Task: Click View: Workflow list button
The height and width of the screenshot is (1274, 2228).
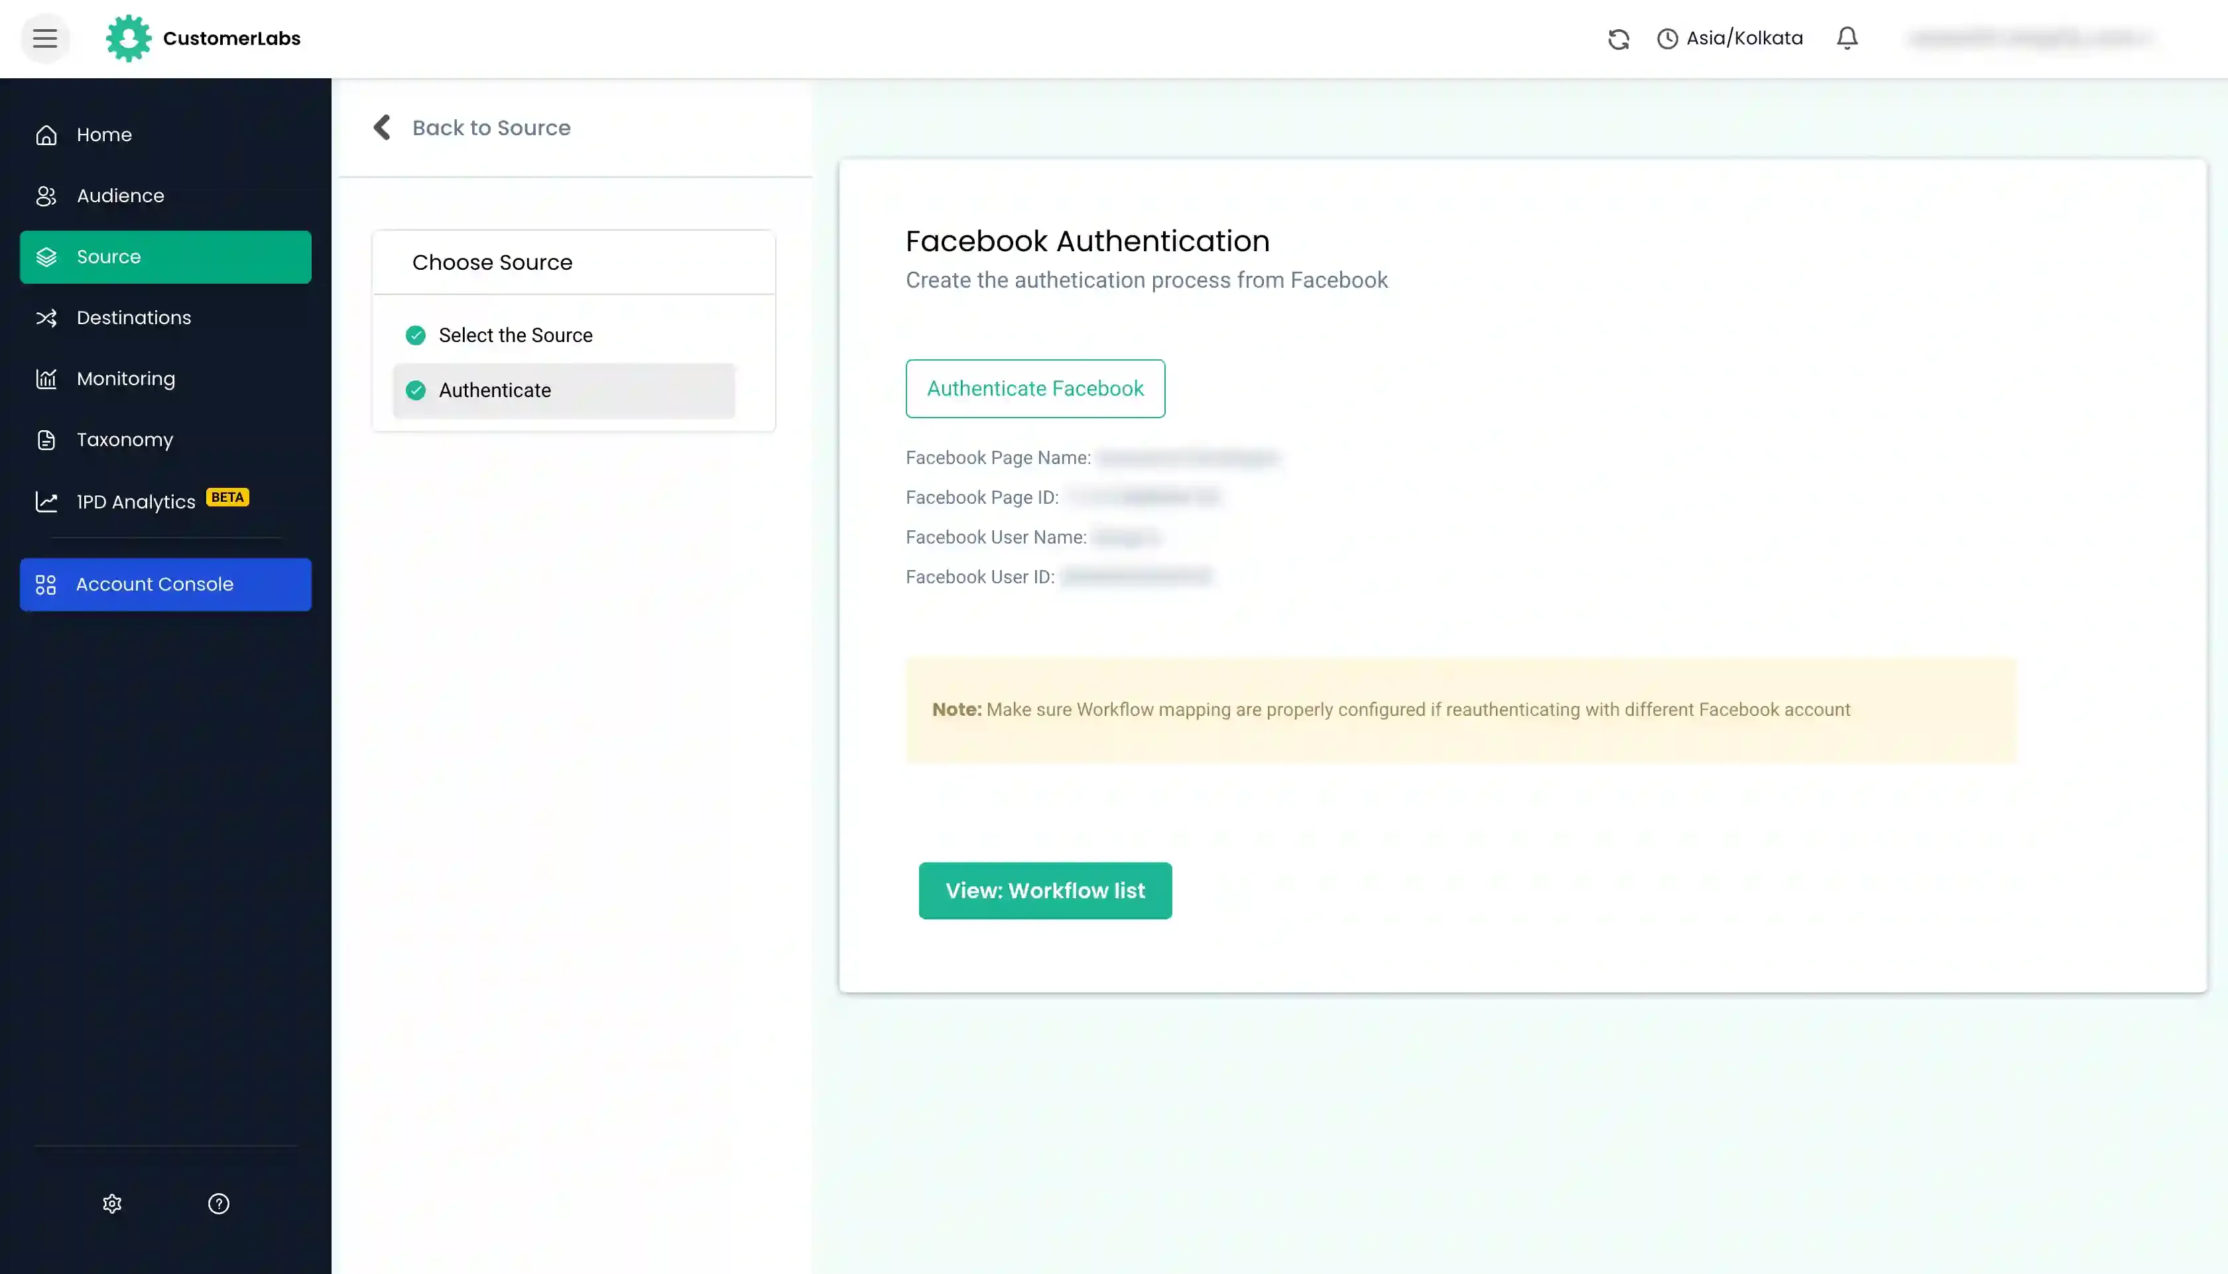Action: click(1045, 891)
